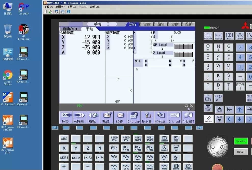The image size is (252, 170).
Task: Open the CesarFTP desktop icon
Action: point(24,9)
